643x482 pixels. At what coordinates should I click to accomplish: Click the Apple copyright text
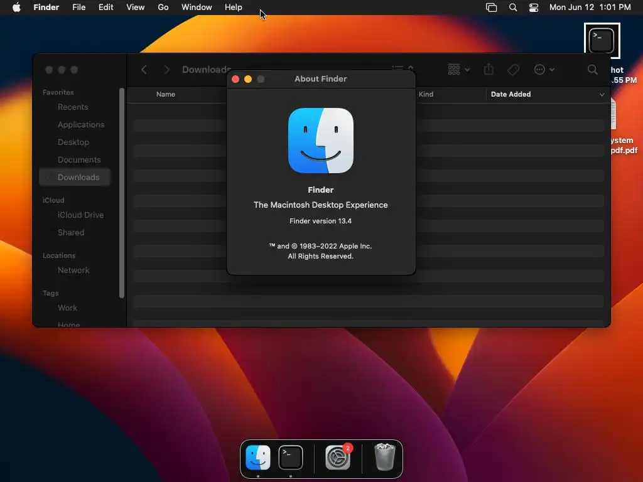point(321,251)
